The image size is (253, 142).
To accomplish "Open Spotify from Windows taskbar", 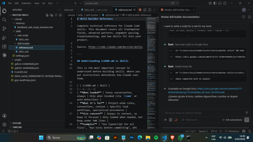I will 156,137.
